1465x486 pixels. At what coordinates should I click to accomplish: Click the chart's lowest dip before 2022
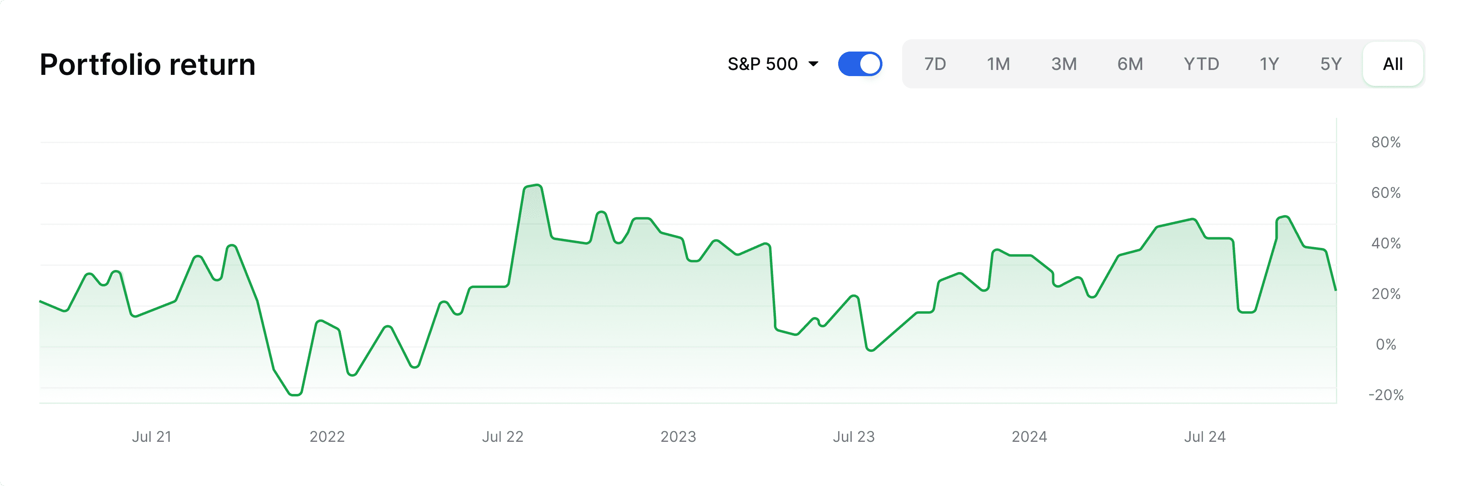[x=295, y=394]
